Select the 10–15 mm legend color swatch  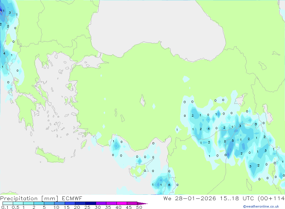[60, 203]
